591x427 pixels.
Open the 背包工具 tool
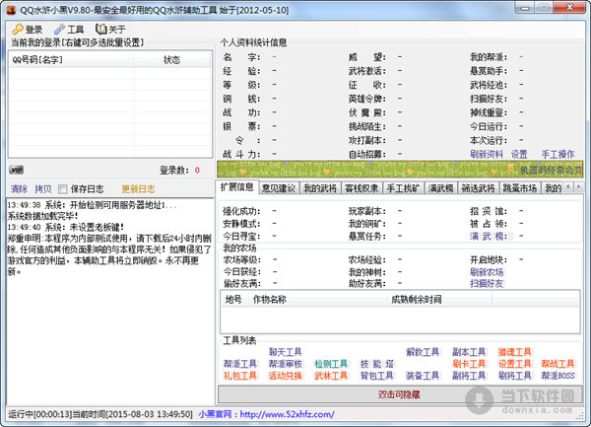click(377, 376)
